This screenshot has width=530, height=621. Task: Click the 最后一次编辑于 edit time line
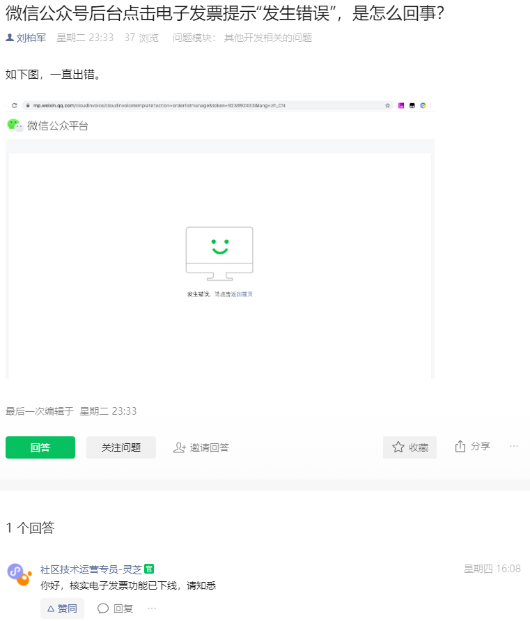click(x=71, y=411)
